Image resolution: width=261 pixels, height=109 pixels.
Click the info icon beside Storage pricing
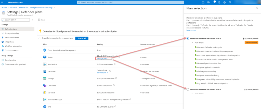[116, 78]
